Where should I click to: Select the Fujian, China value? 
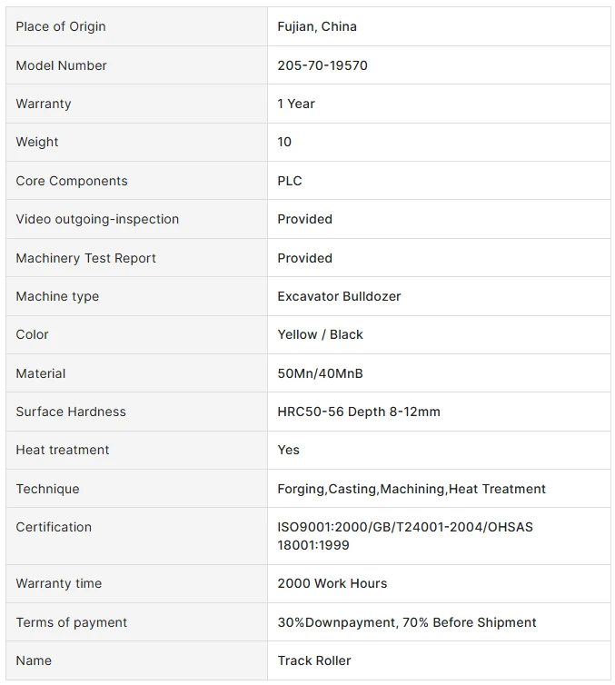click(x=317, y=26)
